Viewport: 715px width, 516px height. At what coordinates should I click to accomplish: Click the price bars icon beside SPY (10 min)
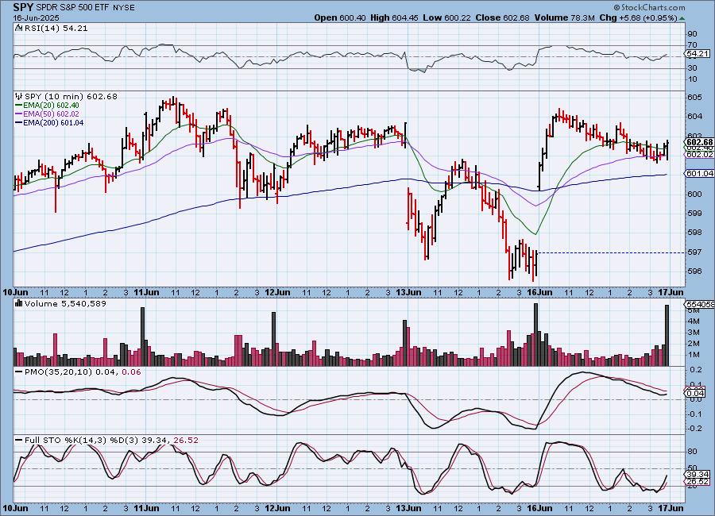[x=19, y=96]
